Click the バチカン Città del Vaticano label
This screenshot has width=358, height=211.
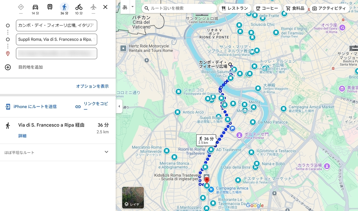pyautogui.click(x=141, y=22)
